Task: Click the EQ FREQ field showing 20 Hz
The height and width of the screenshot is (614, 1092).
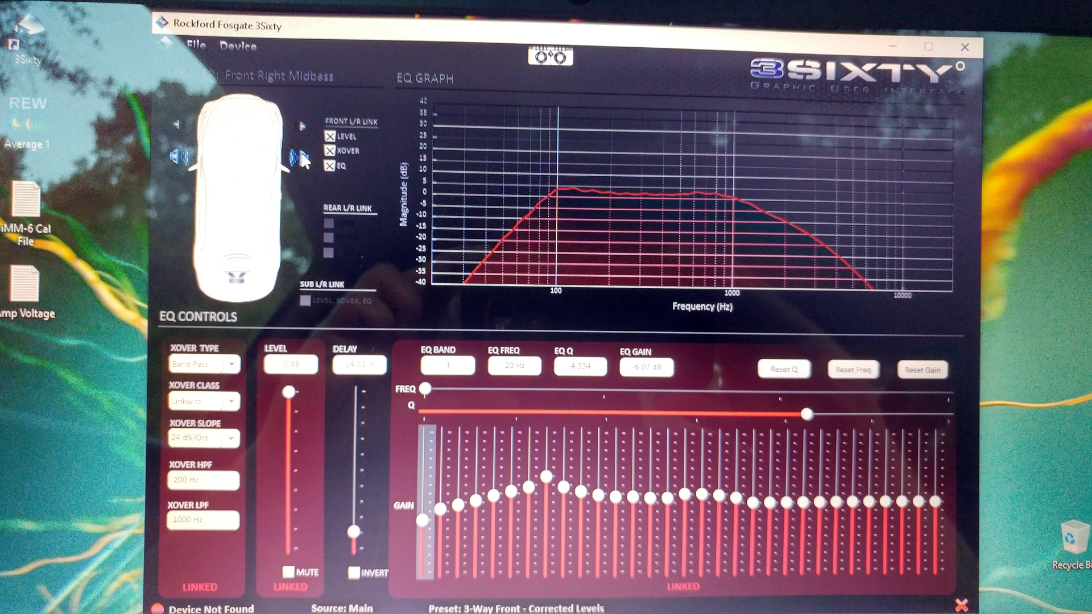Action: 515,366
